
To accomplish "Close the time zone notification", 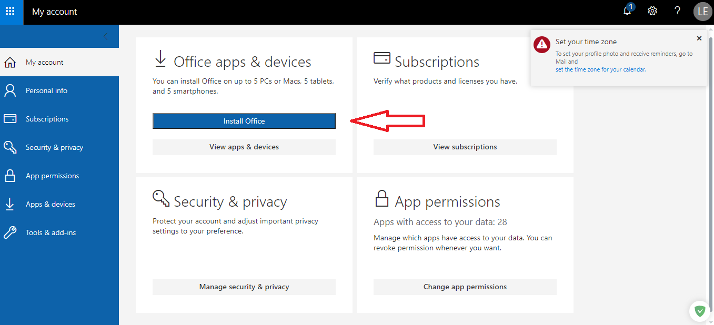I will 699,38.
